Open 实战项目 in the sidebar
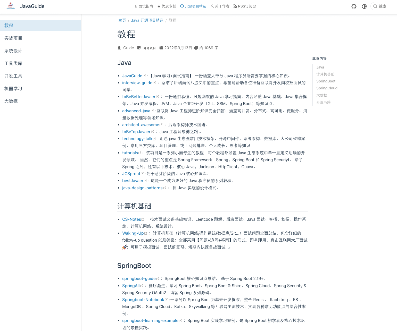 40,38
